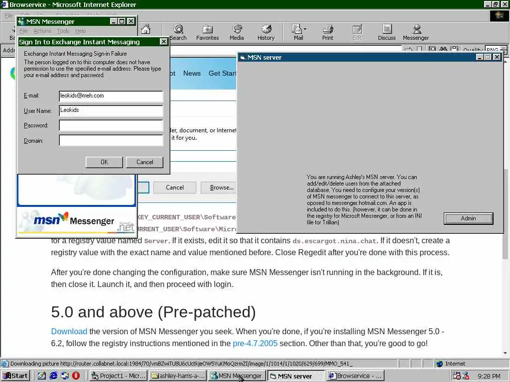Click the Start button
Screen dimensions: 510x382
pos(15,376)
